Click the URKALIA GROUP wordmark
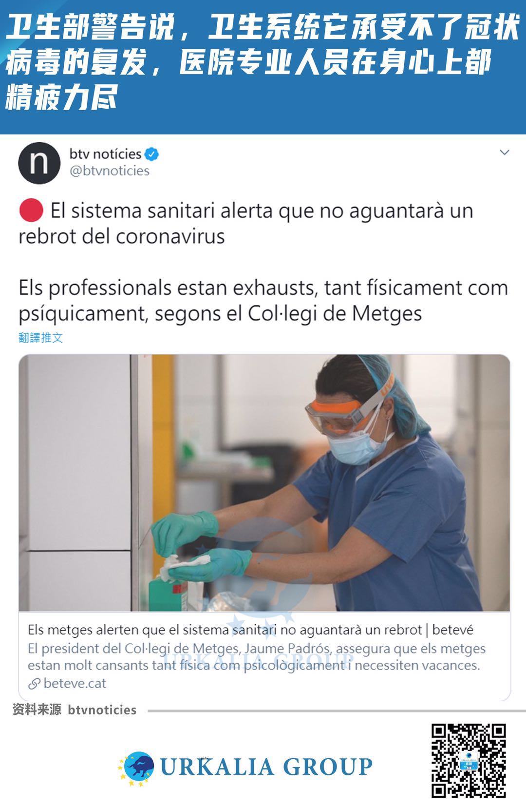The width and height of the screenshot is (526, 806). point(266,767)
